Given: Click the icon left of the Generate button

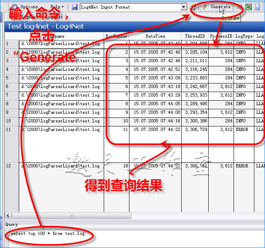Looking at the screenshot, I should click(x=193, y=7).
